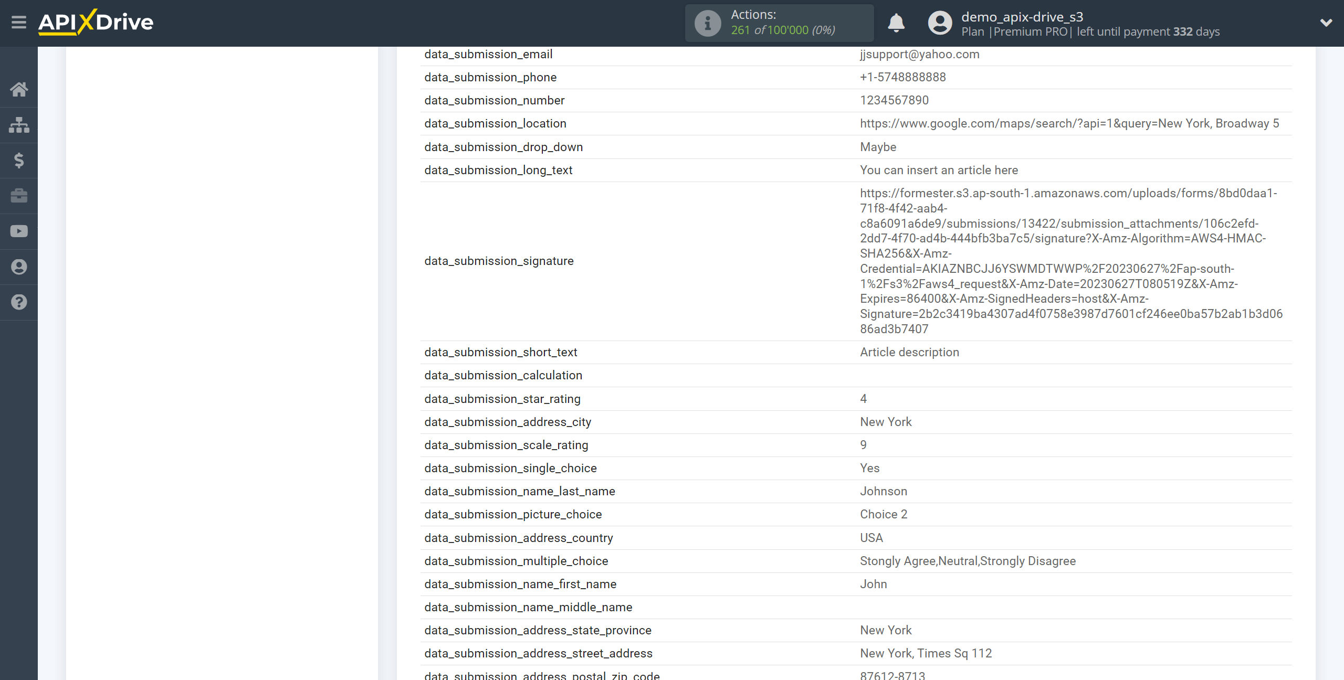Select the Yes value
1344x680 pixels.
[x=869, y=468]
